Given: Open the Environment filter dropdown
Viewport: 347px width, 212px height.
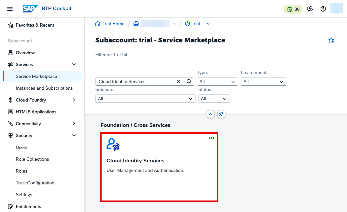Looking at the screenshot, I should 264,82.
